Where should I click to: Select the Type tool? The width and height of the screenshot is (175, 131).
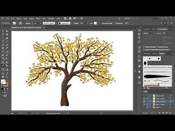point(3,41)
